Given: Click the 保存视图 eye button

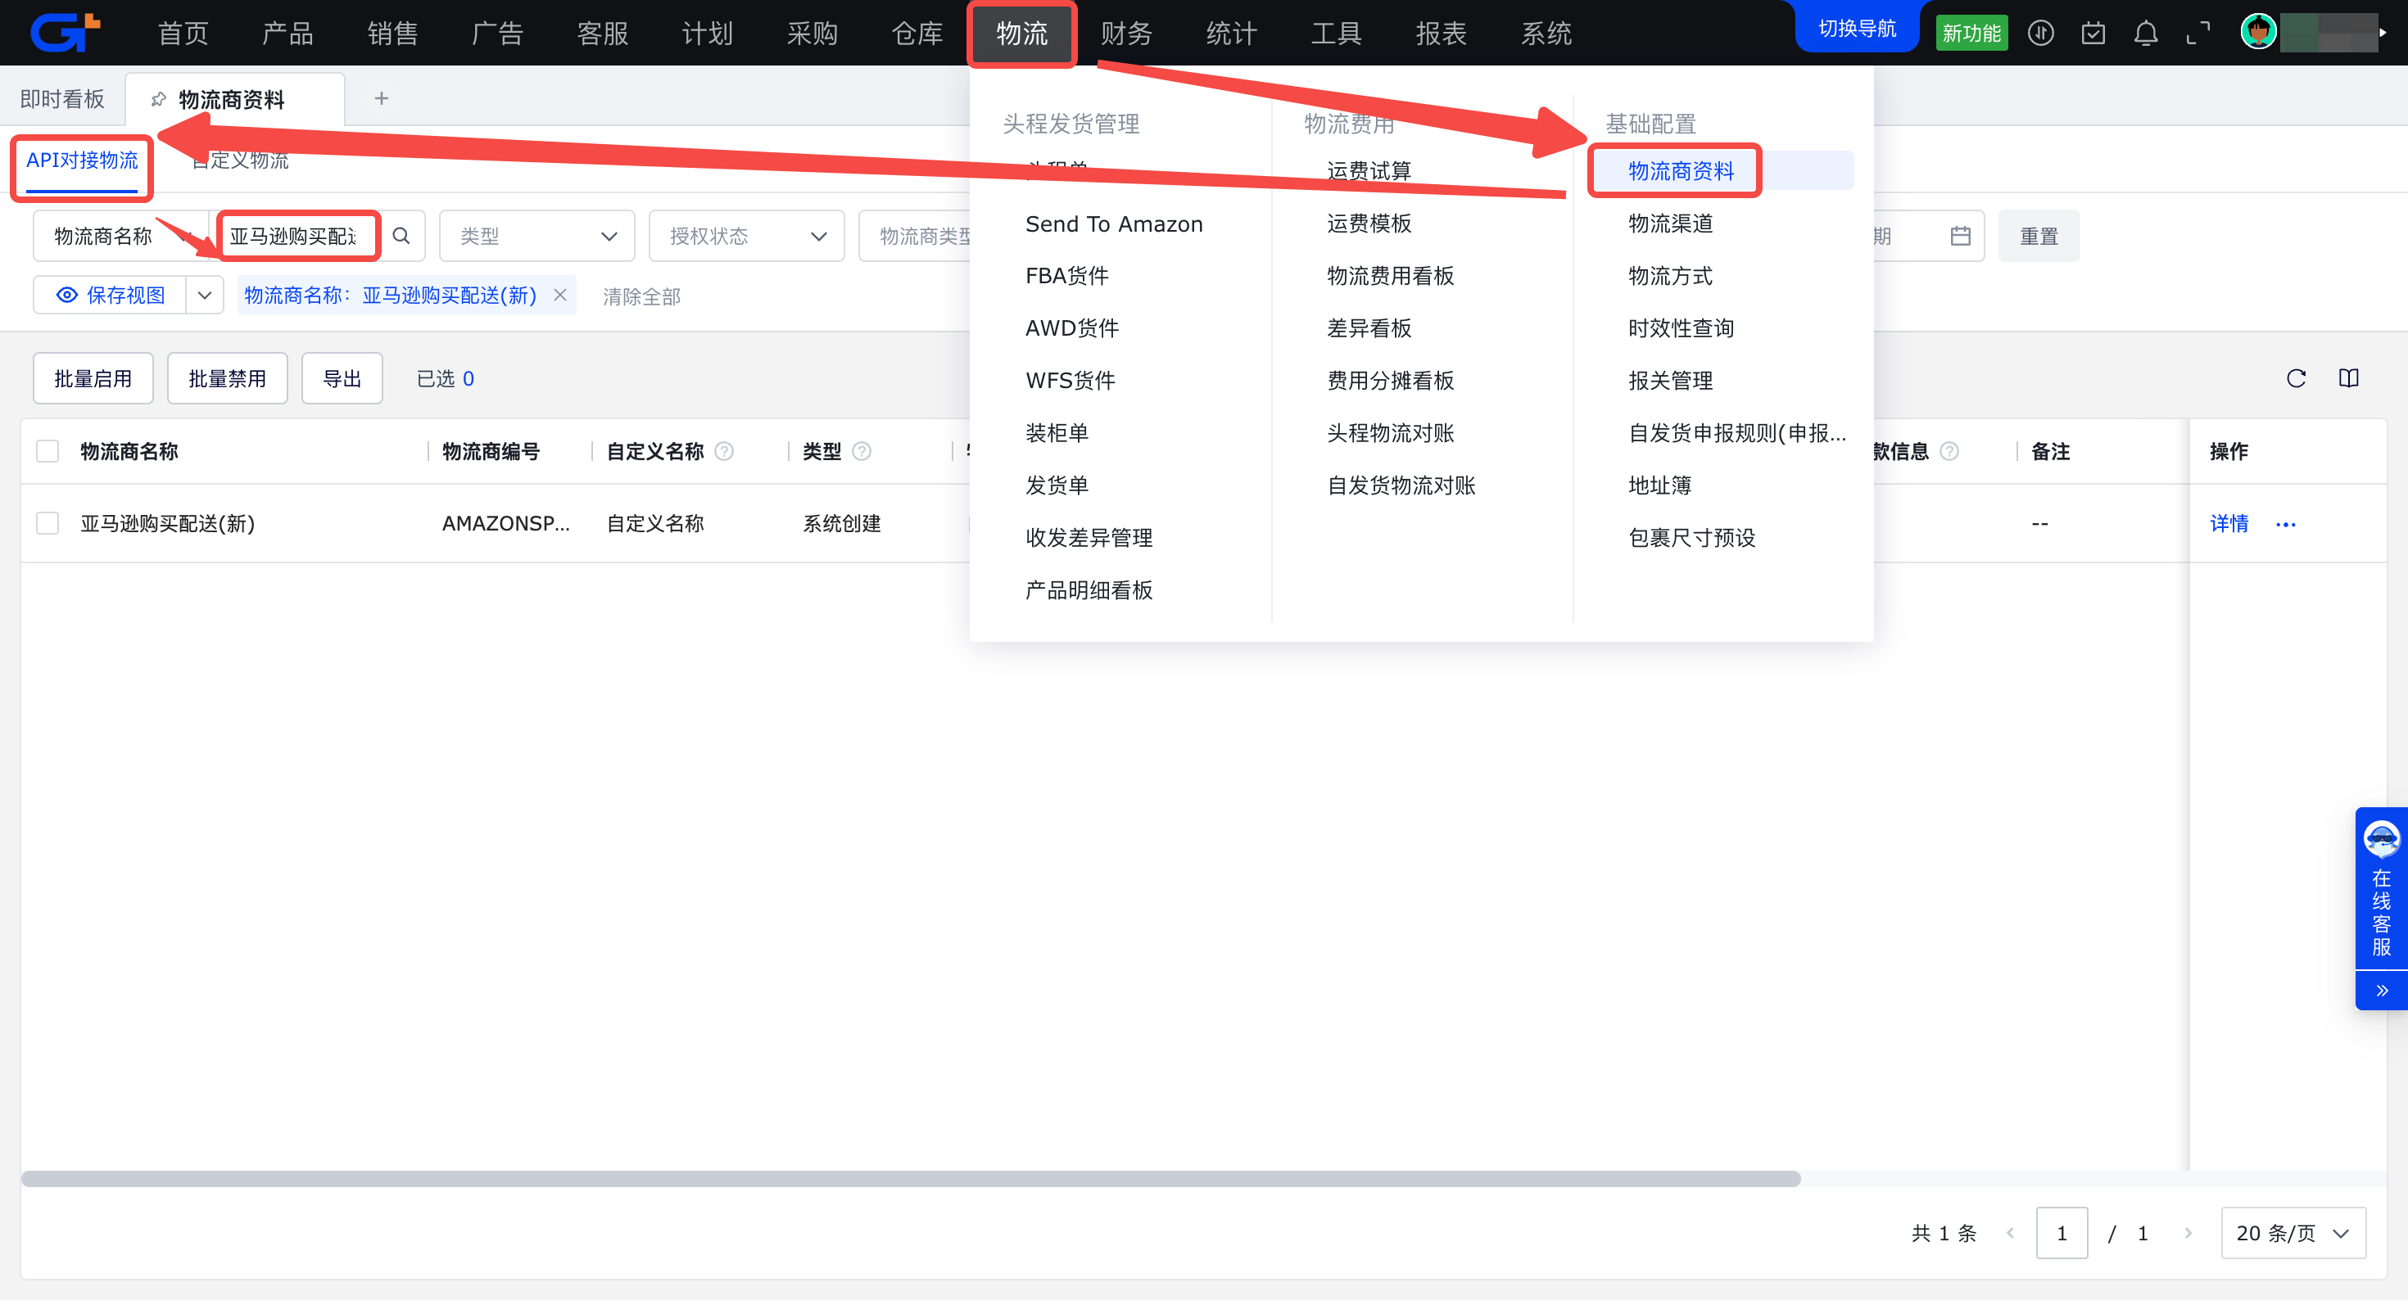Looking at the screenshot, I should [111, 296].
